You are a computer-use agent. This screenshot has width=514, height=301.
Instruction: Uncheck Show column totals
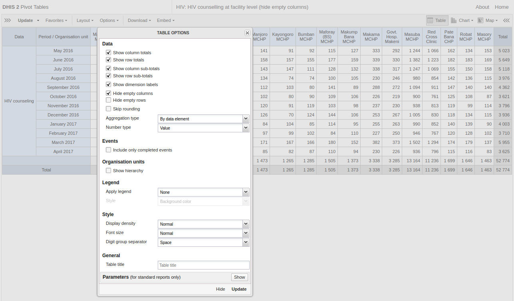(x=109, y=53)
